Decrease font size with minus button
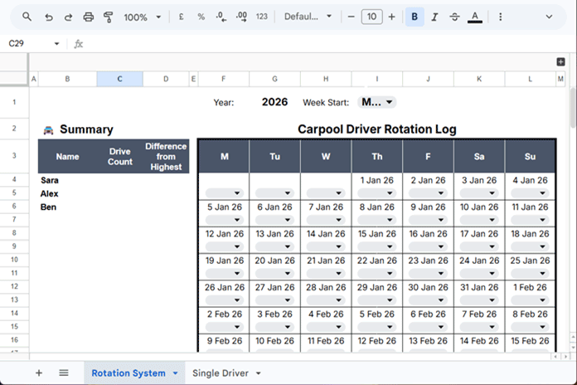The height and width of the screenshot is (385, 577). click(351, 17)
